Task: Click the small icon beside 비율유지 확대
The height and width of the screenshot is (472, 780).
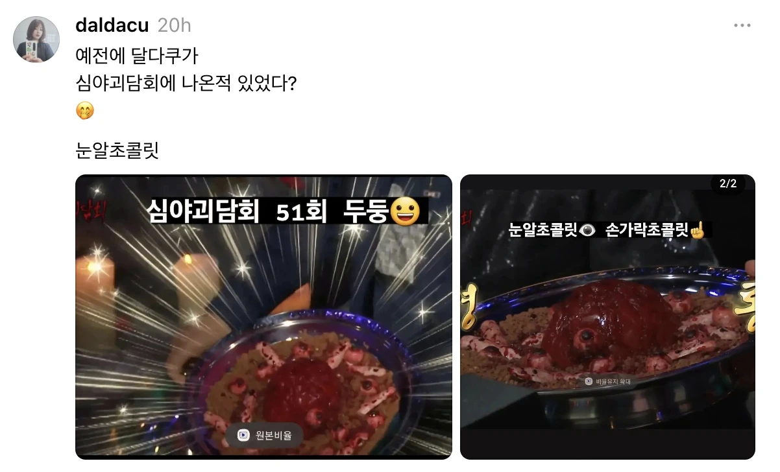Action: (589, 382)
